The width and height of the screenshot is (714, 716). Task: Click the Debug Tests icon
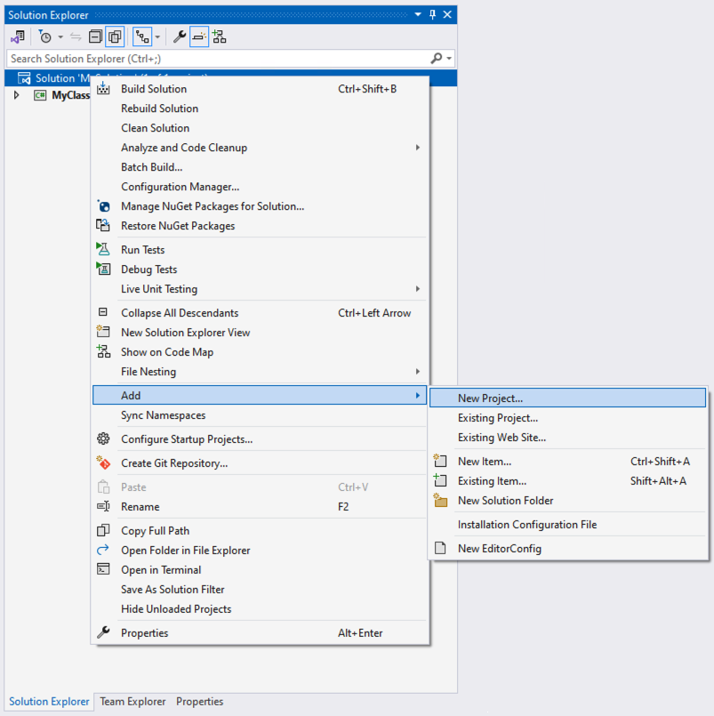coord(104,269)
